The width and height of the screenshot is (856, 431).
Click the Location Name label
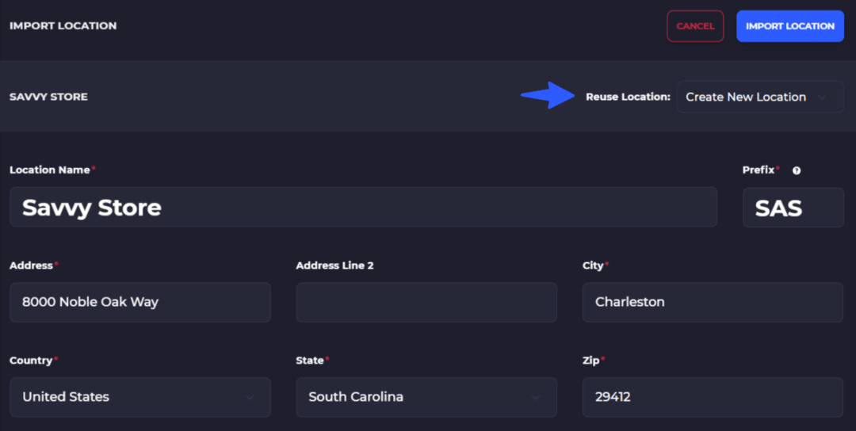[50, 170]
